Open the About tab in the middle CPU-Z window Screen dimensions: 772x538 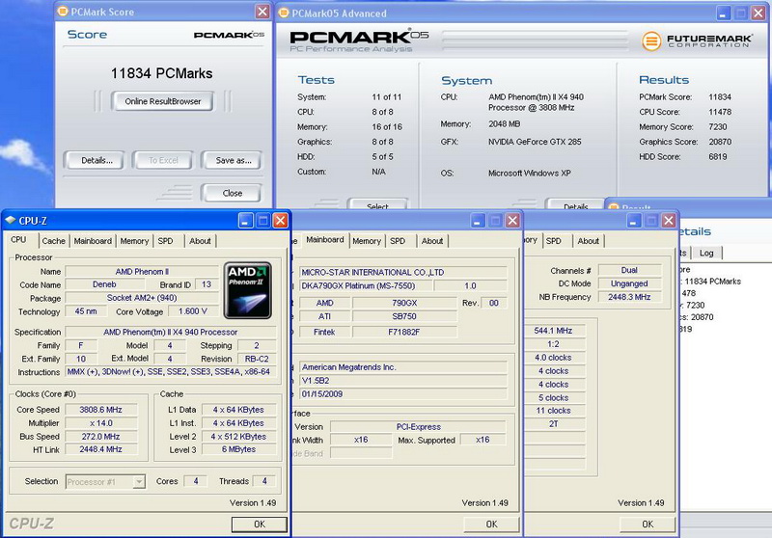(432, 241)
